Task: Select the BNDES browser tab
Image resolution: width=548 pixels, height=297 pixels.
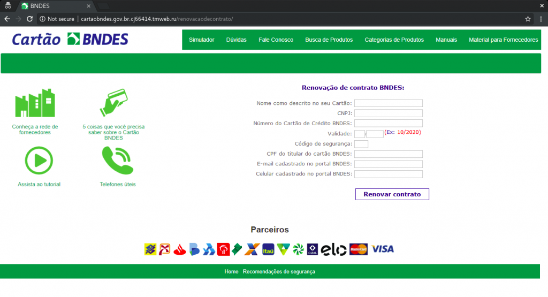Action: 56,6
